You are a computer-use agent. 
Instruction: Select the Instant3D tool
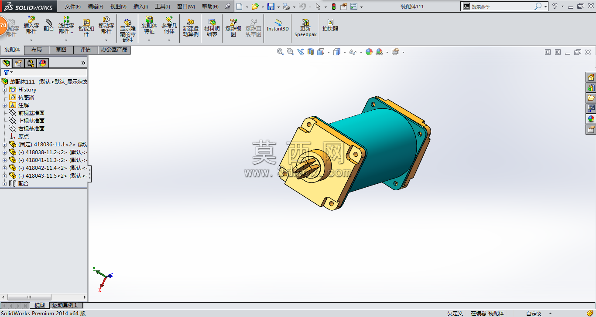click(278, 25)
